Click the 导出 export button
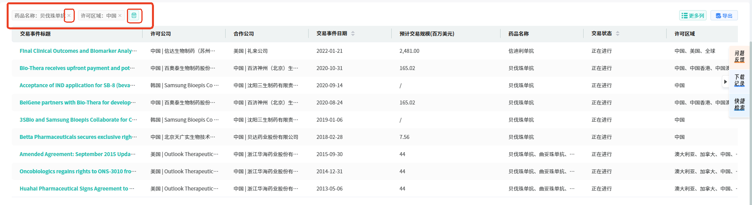 point(724,16)
